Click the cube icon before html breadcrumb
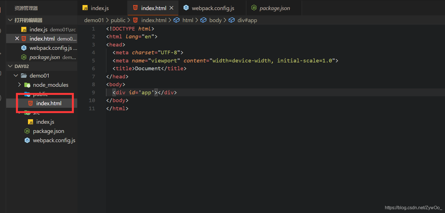The width and height of the screenshot is (445, 213). pos(176,20)
